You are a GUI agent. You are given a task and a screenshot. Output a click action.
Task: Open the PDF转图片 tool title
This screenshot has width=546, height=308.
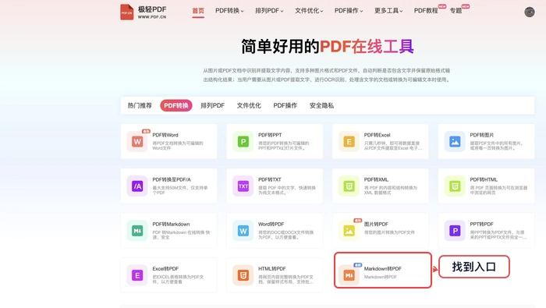click(x=482, y=135)
